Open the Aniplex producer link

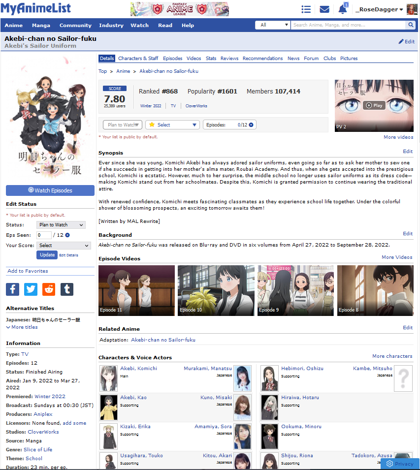pyautogui.click(x=43, y=414)
